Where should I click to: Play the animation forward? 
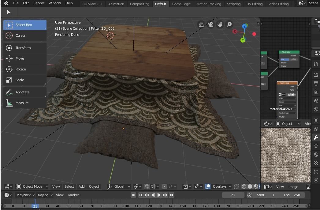[159, 195]
